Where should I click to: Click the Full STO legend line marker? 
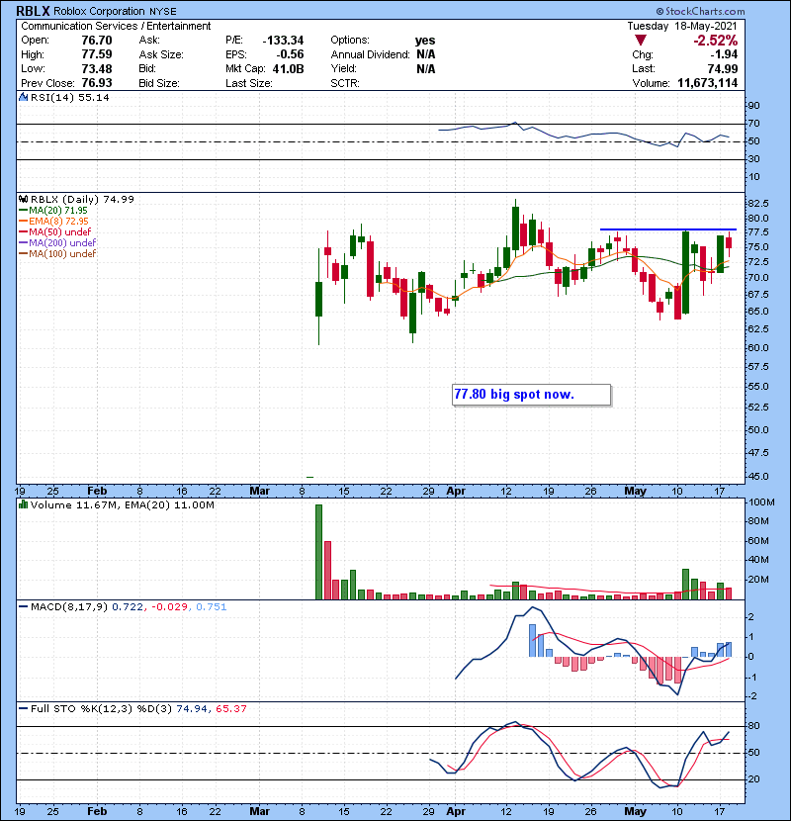pyautogui.click(x=21, y=709)
